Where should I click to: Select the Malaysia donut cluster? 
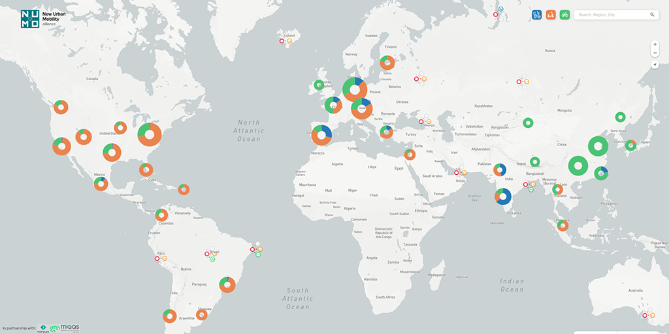coord(563,225)
